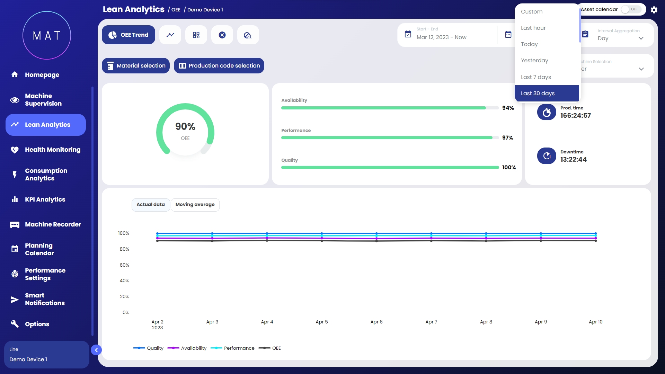Collapse the sidebar with chevron arrow
The width and height of the screenshot is (665, 374).
click(x=96, y=350)
